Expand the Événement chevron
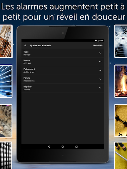Screen dimensions: 127x169 click(100, 70)
